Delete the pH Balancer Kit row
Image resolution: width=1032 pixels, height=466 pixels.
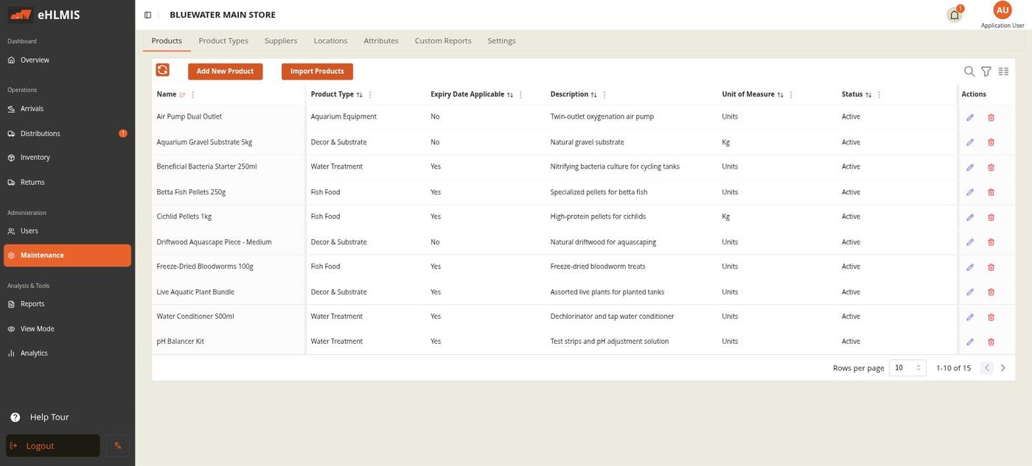coord(991,342)
